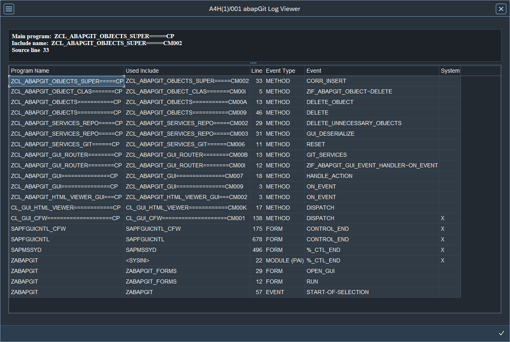Select program ZCL_ABAPGIT_HTML_VIEWER_GUI===CP

click(67, 197)
